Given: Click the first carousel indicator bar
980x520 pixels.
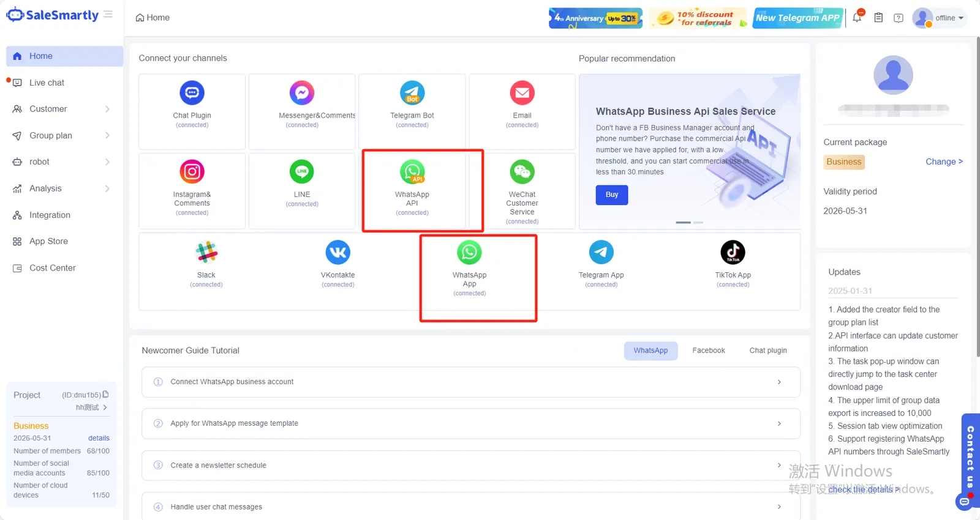Looking at the screenshot, I should (x=683, y=222).
